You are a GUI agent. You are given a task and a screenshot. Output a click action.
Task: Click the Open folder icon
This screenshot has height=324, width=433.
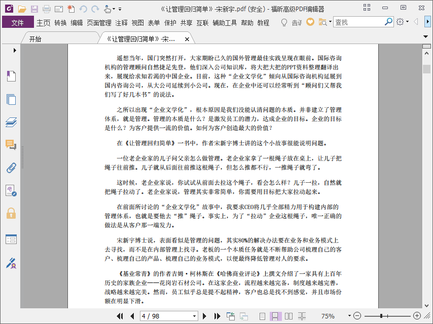pos(22,9)
